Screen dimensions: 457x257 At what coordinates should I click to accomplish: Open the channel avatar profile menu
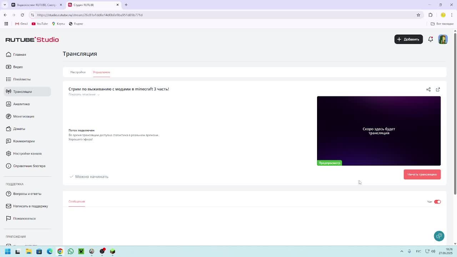(443, 39)
